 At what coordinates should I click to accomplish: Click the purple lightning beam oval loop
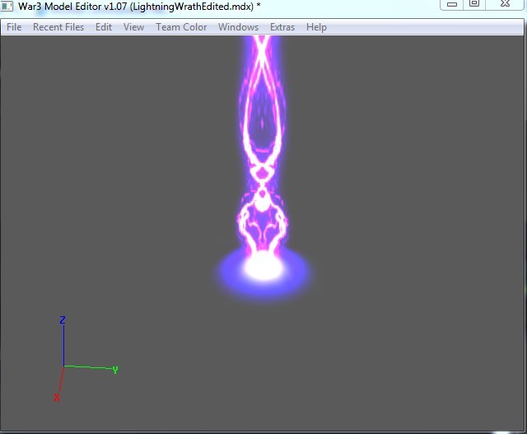(x=262, y=111)
